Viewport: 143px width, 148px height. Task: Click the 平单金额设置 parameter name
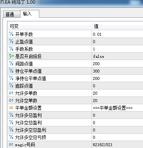click(28, 108)
